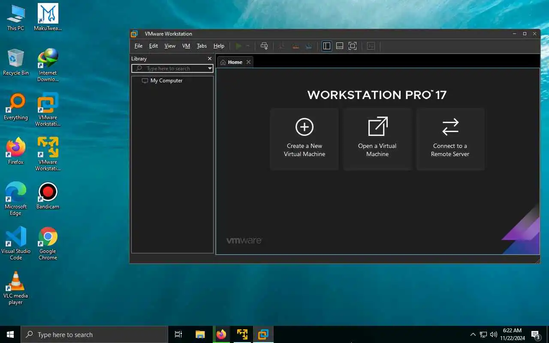The height and width of the screenshot is (343, 549).
Task: Click Open a Virtual Machine
Action: tap(377, 139)
